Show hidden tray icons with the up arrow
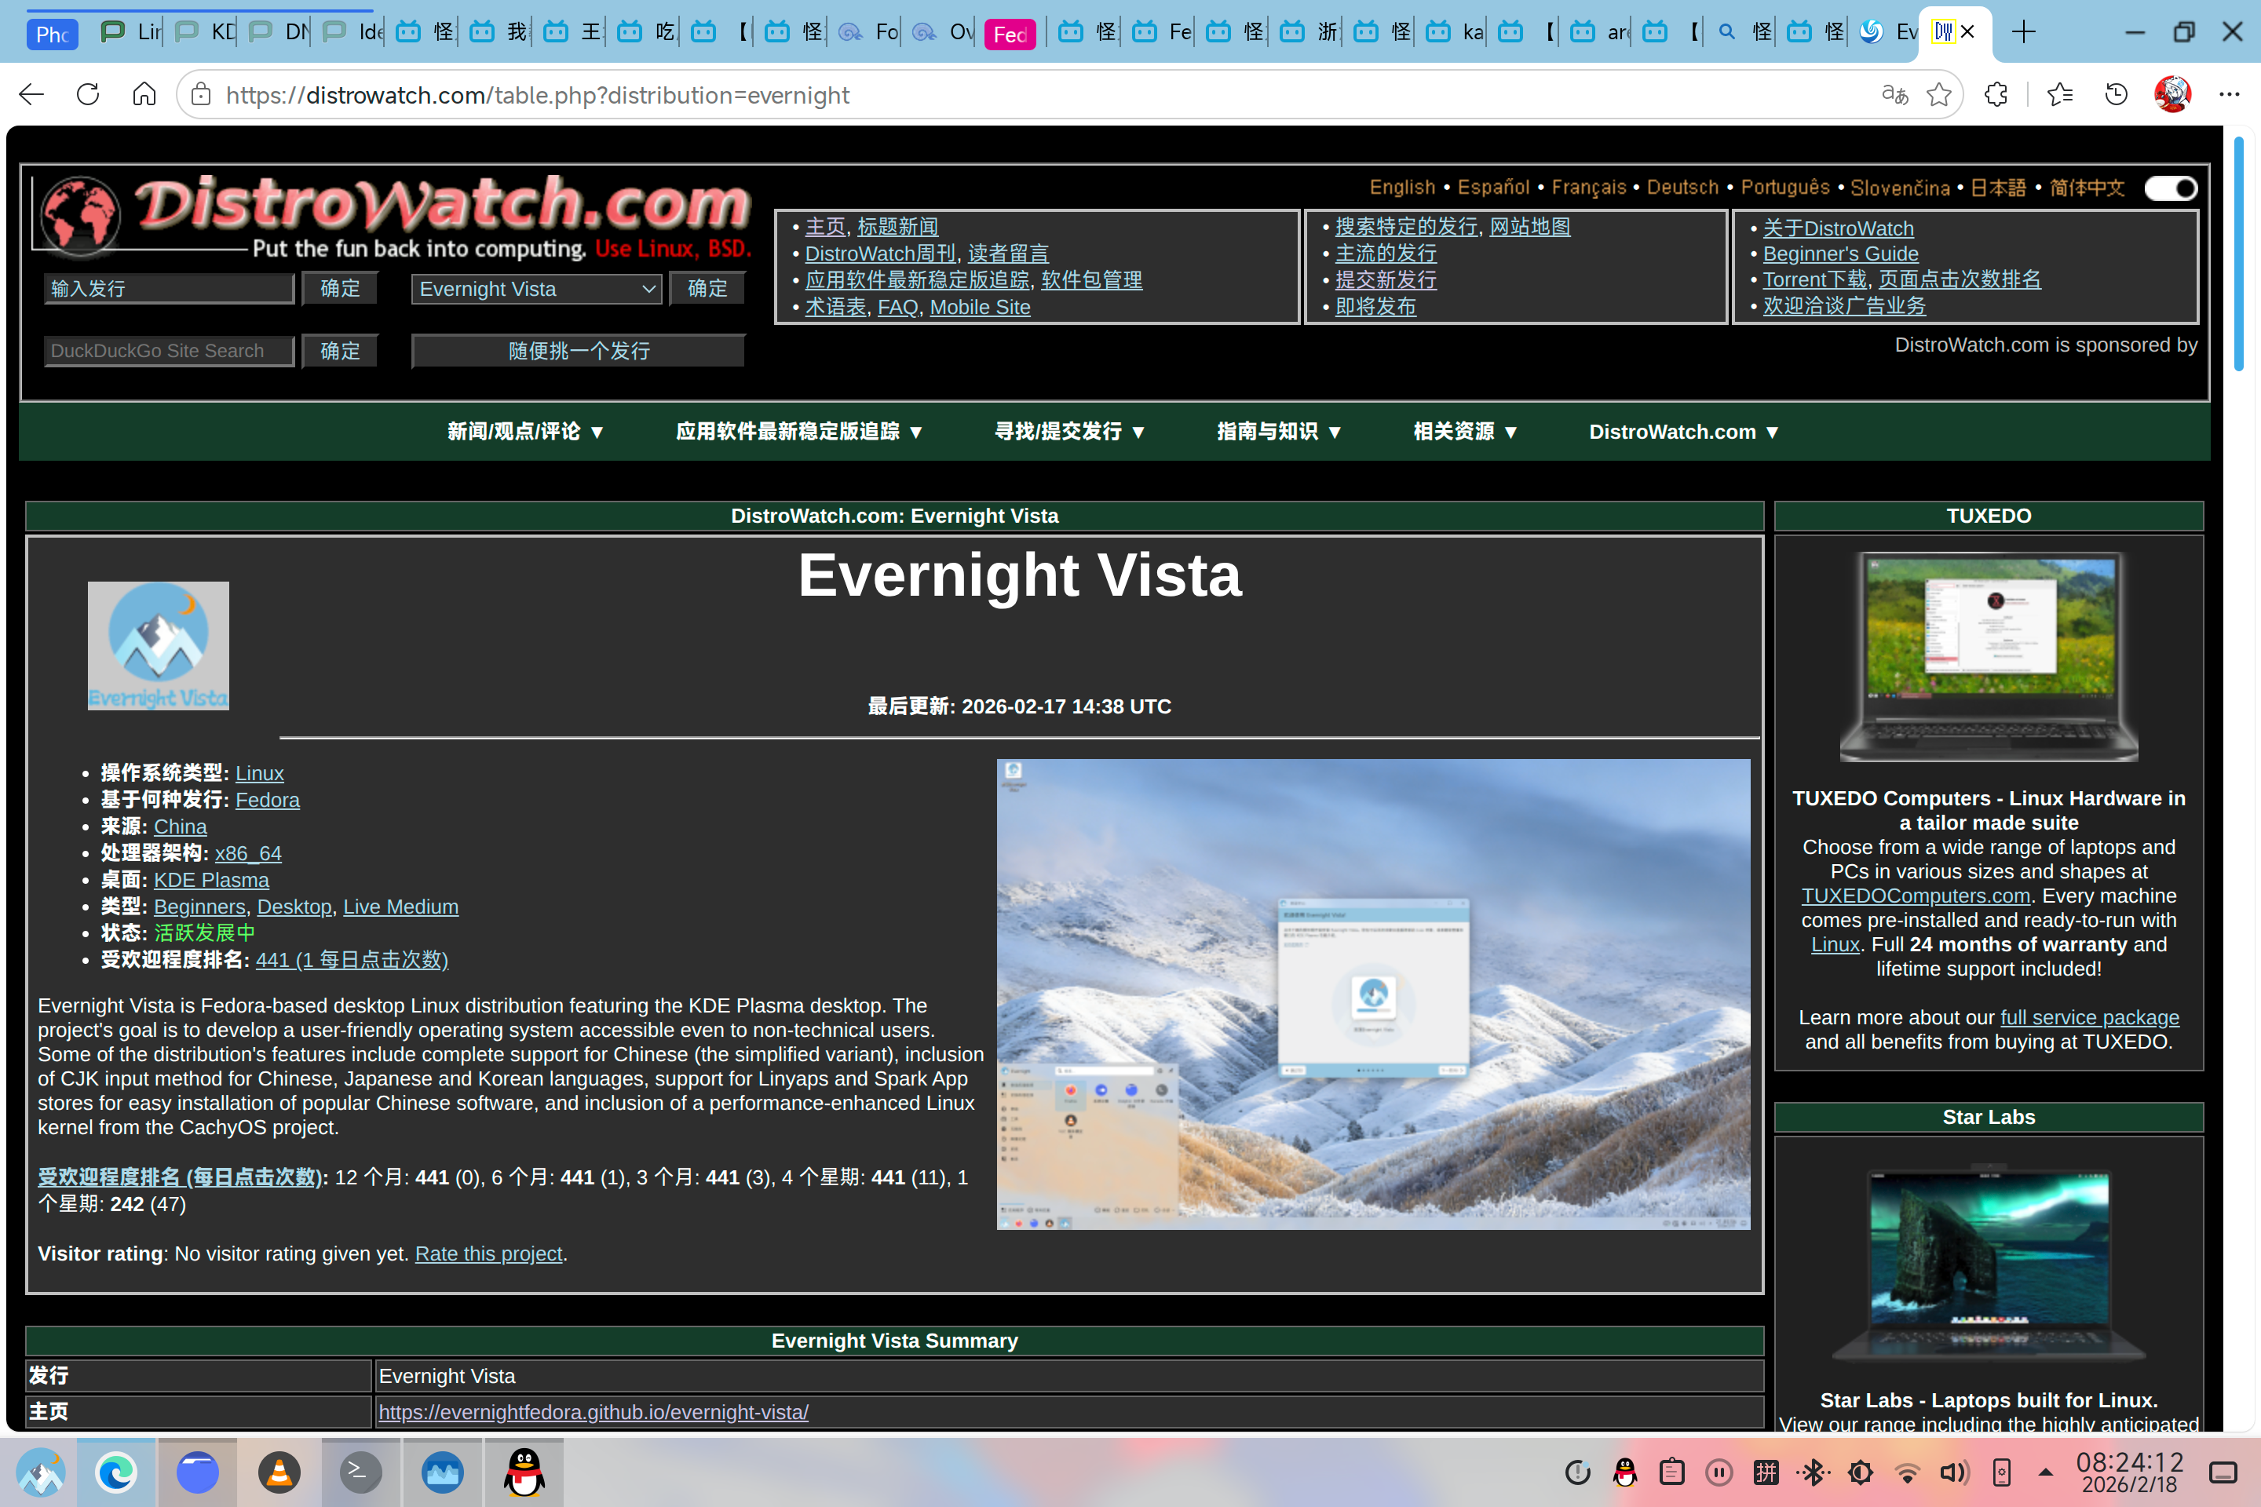Screen dimensions: 2261x1507 pos(2046,1472)
